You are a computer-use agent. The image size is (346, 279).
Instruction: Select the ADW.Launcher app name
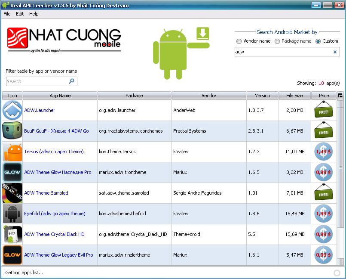click(40, 110)
